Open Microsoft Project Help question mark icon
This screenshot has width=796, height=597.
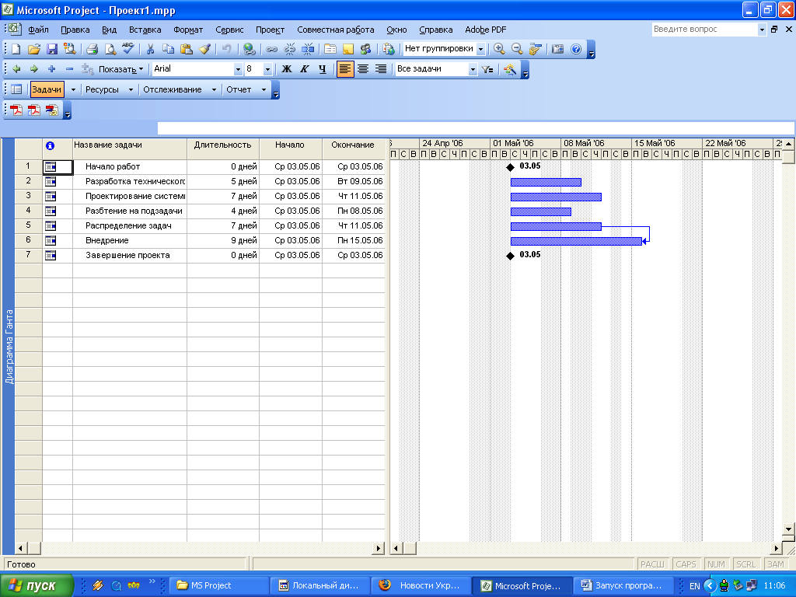point(576,49)
